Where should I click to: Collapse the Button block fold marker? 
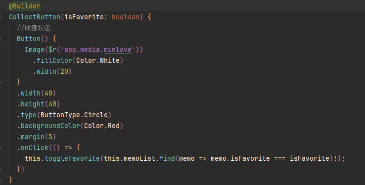[0, 39]
